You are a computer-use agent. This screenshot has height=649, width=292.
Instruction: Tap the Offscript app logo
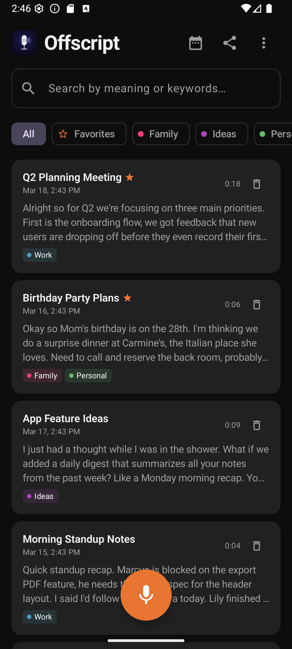pyautogui.click(x=24, y=43)
